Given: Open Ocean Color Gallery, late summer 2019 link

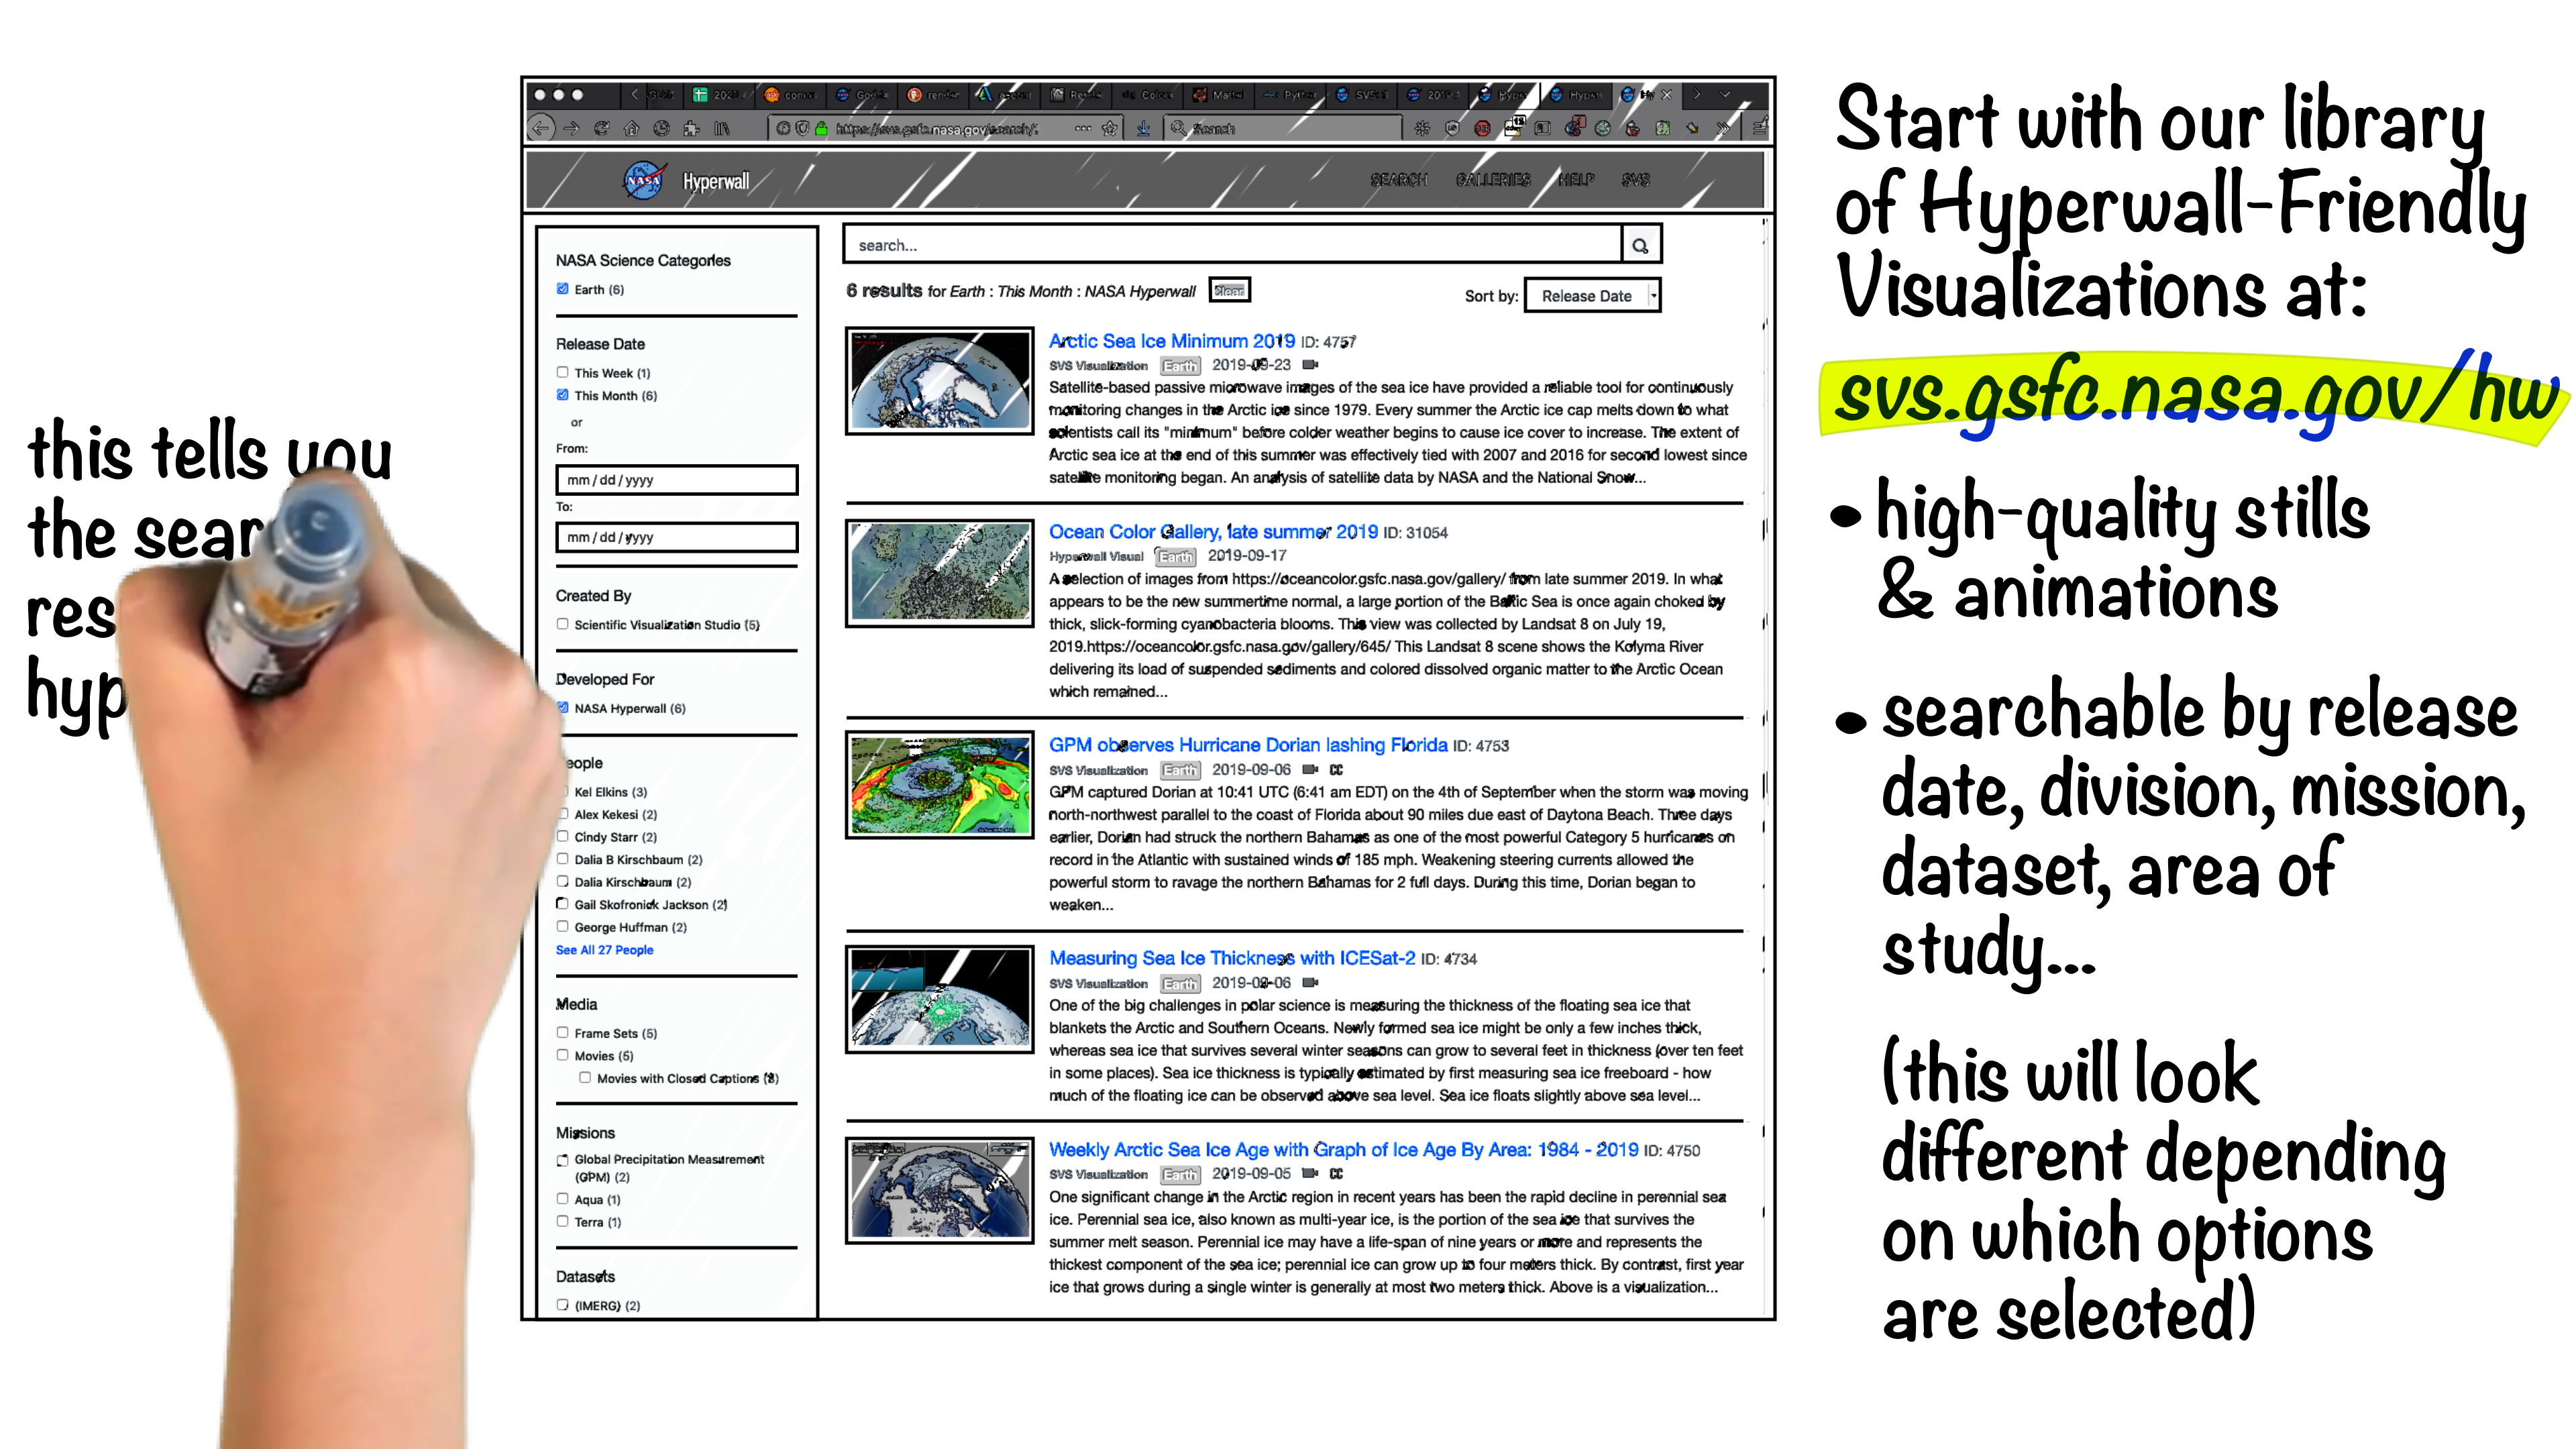Looking at the screenshot, I should [1213, 532].
